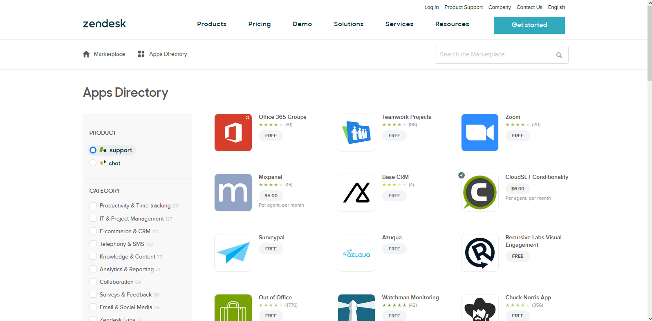
Task: Check IT & Project Management category
Action: click(x=93, y=218)
